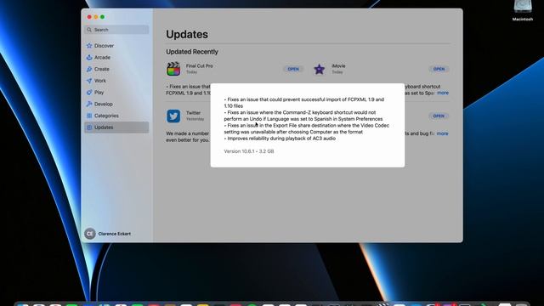Click the iMovie star app icon
The height and width of the screenshot is (306, 544).
320,69
